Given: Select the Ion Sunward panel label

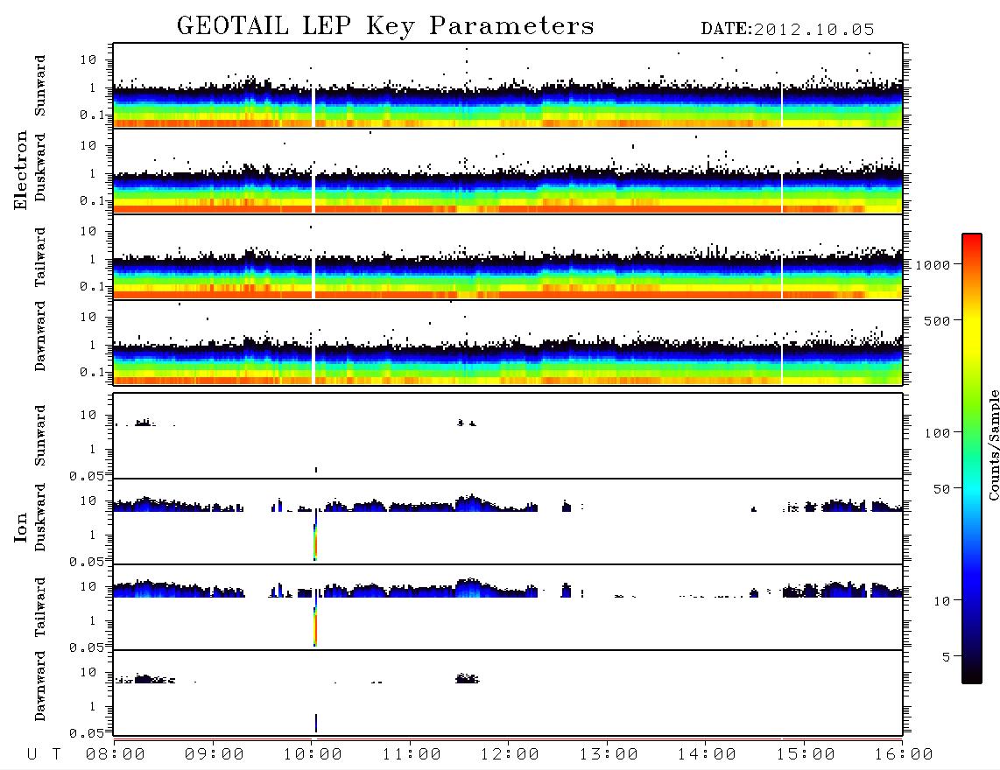Looking at the screenshot, I should [40, 436].
